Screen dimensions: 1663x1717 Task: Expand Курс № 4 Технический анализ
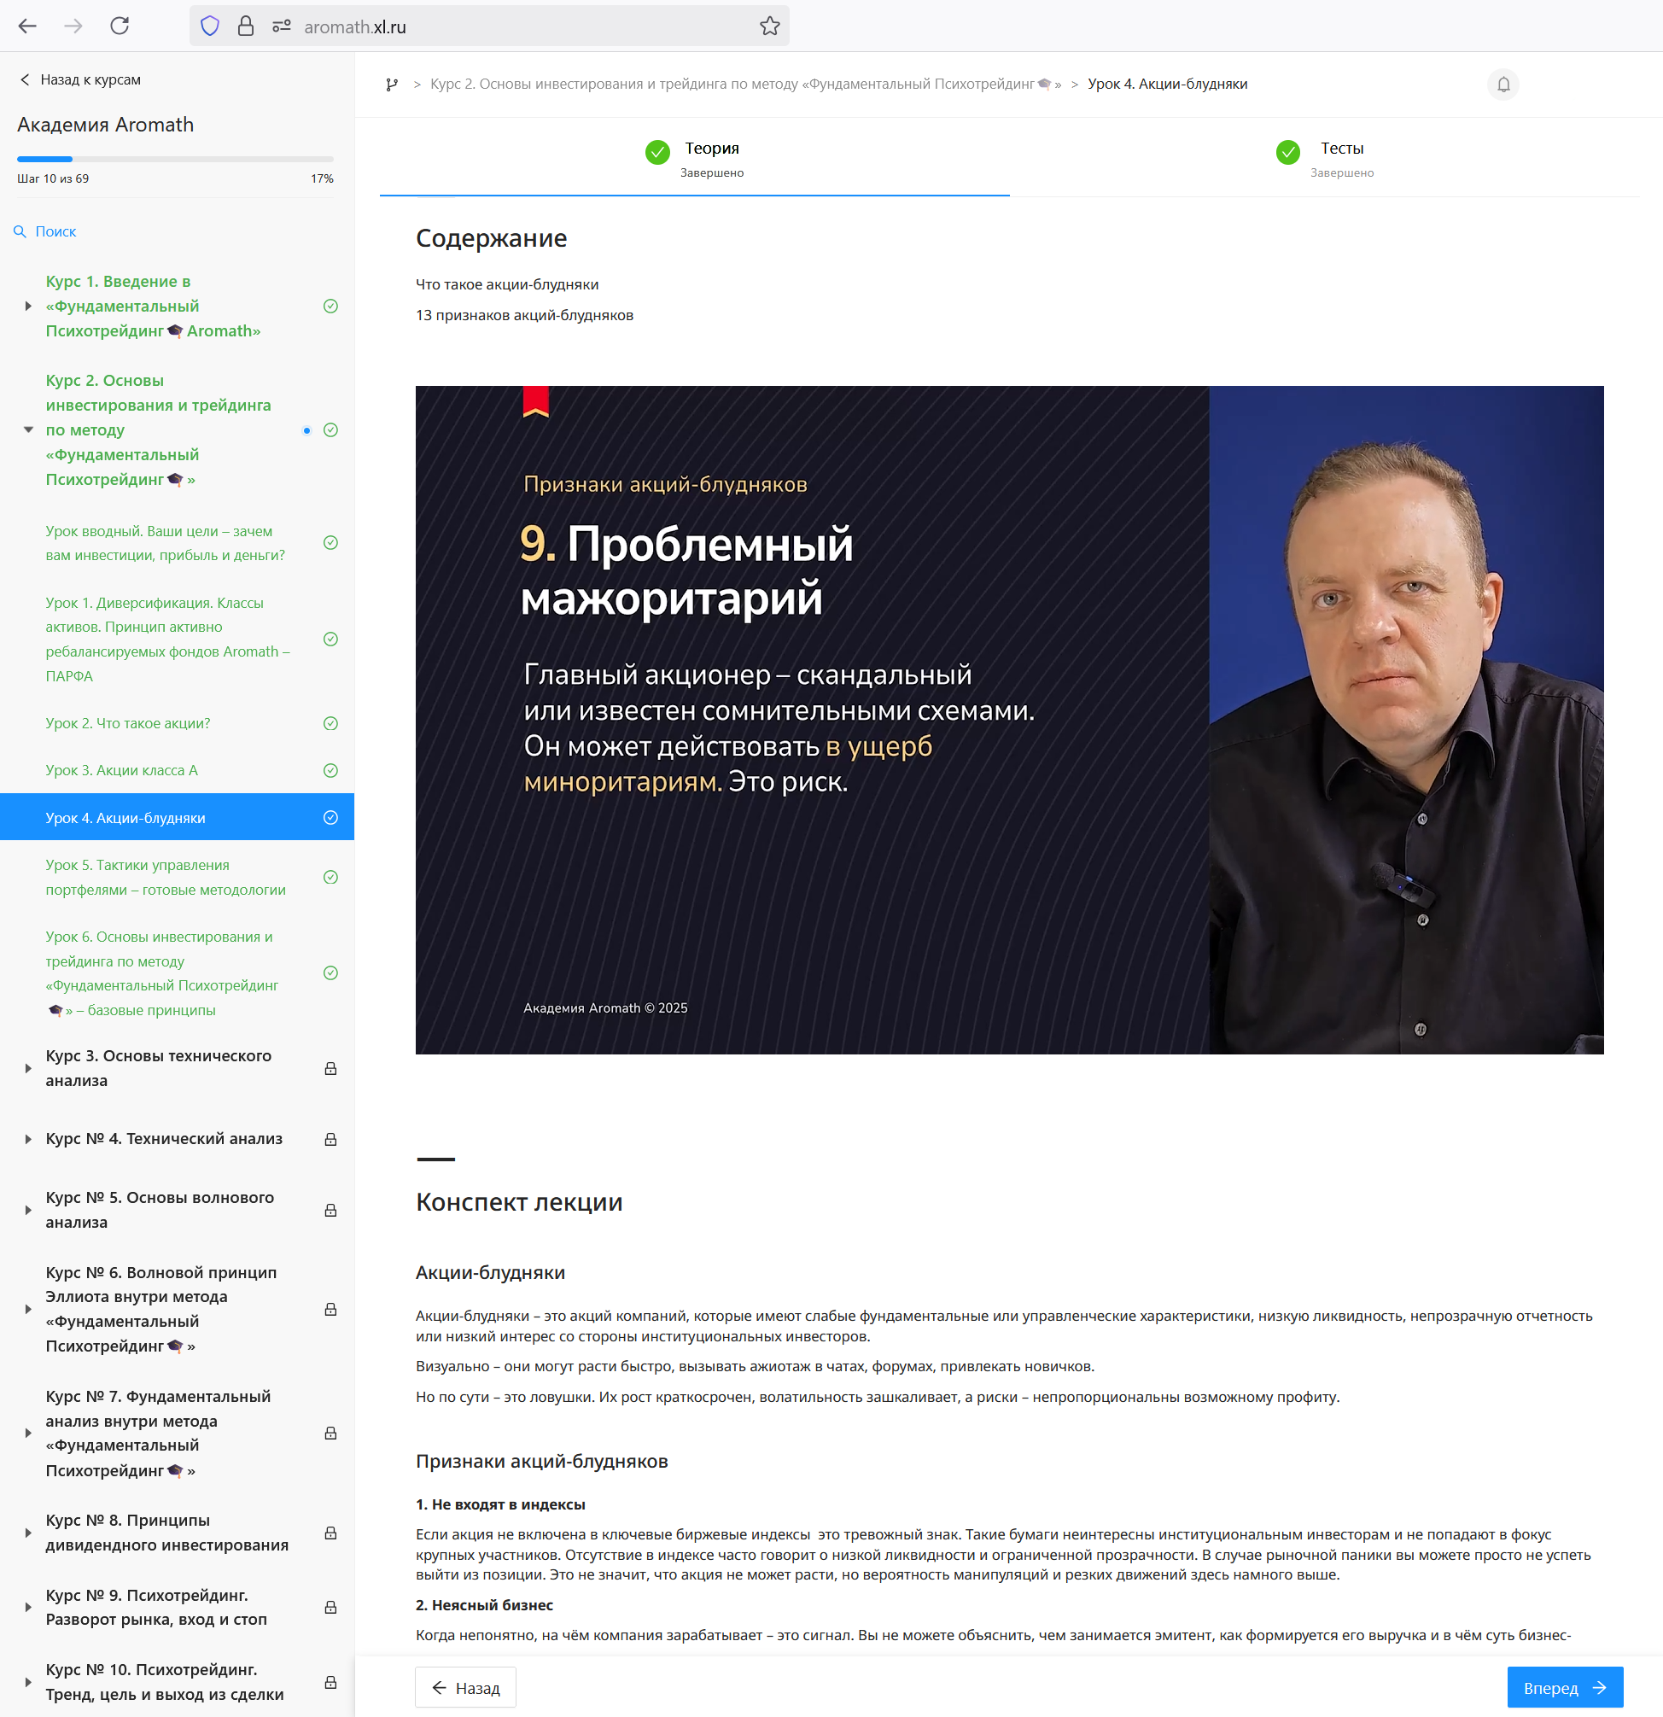(x=28, y=1140)
